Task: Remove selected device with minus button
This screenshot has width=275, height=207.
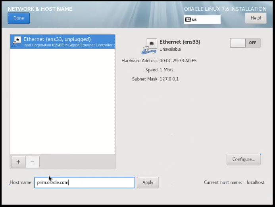Action: tap(33, 162)
